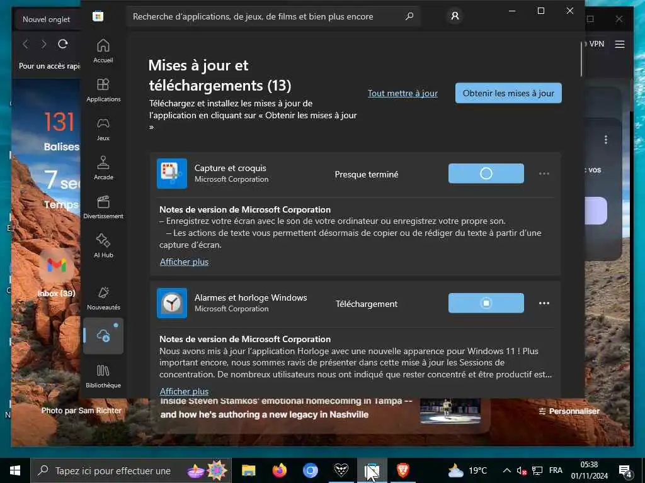Open Accueil in the Store sidebar
Image resolution: width=645 pixels, height=483 pixels.
coord(103,51)
